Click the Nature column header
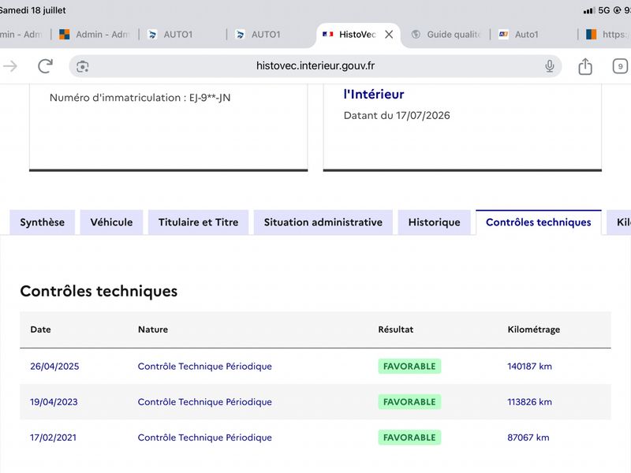 click(x=153, y=330)
